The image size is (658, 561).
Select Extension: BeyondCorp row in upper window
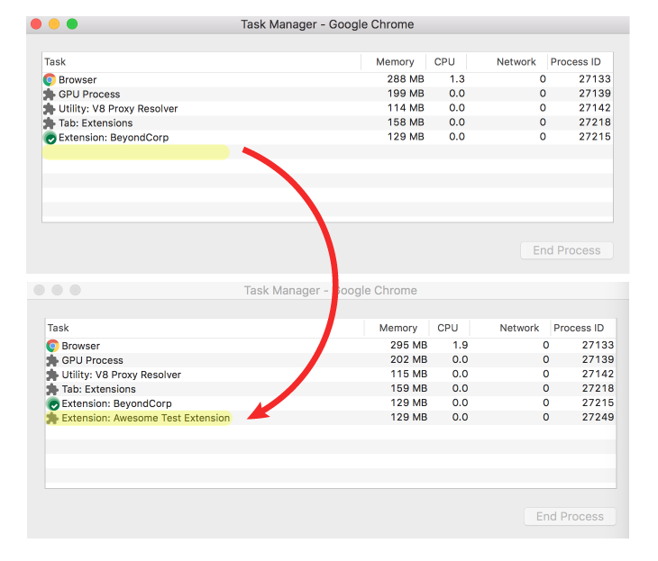(327, 138)
